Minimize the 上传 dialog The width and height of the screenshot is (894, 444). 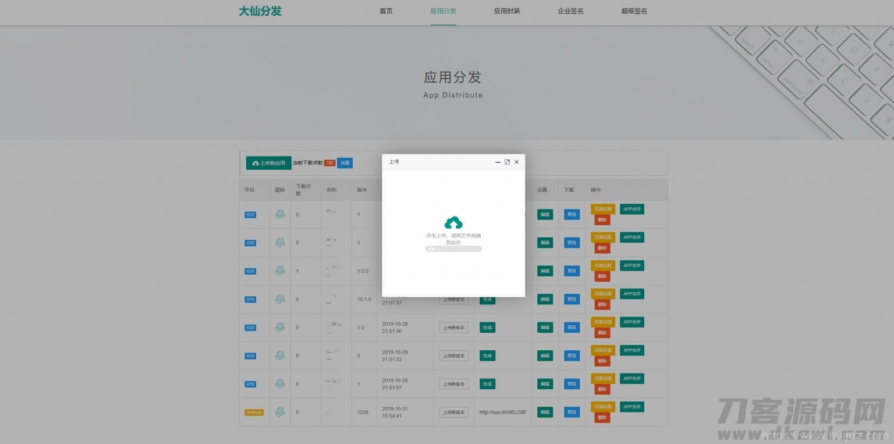498,162
